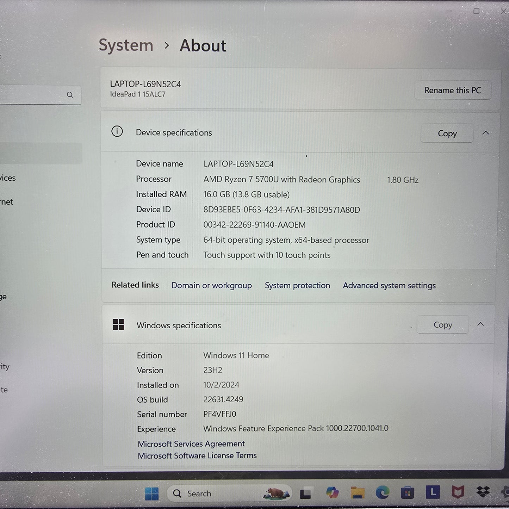509x509 pixels.
Task: Open Microsoft Software License Terms link
Action: point(197,455)
